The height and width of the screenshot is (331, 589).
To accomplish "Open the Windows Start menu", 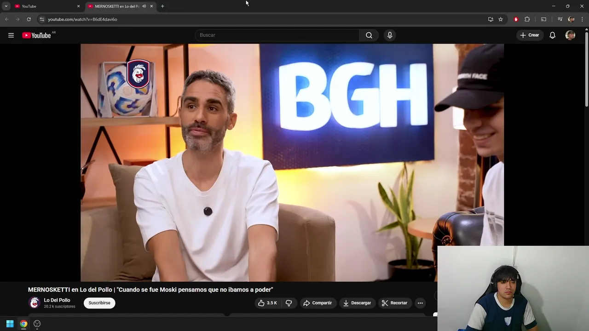I will click(10, 324).
